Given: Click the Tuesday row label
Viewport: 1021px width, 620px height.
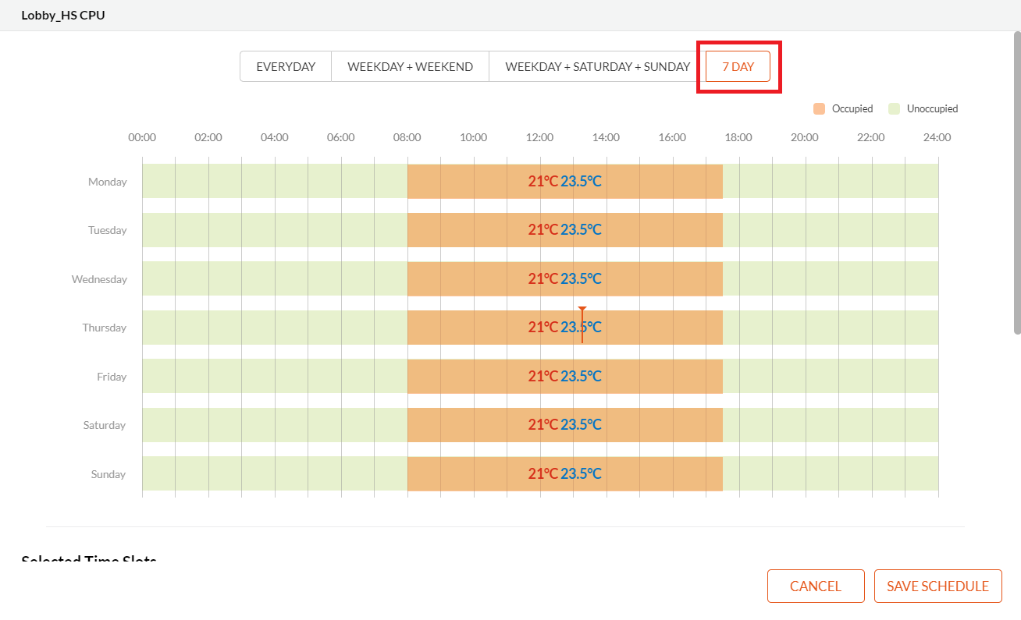Looking at the screenshot, I should [x=108, y=230].
